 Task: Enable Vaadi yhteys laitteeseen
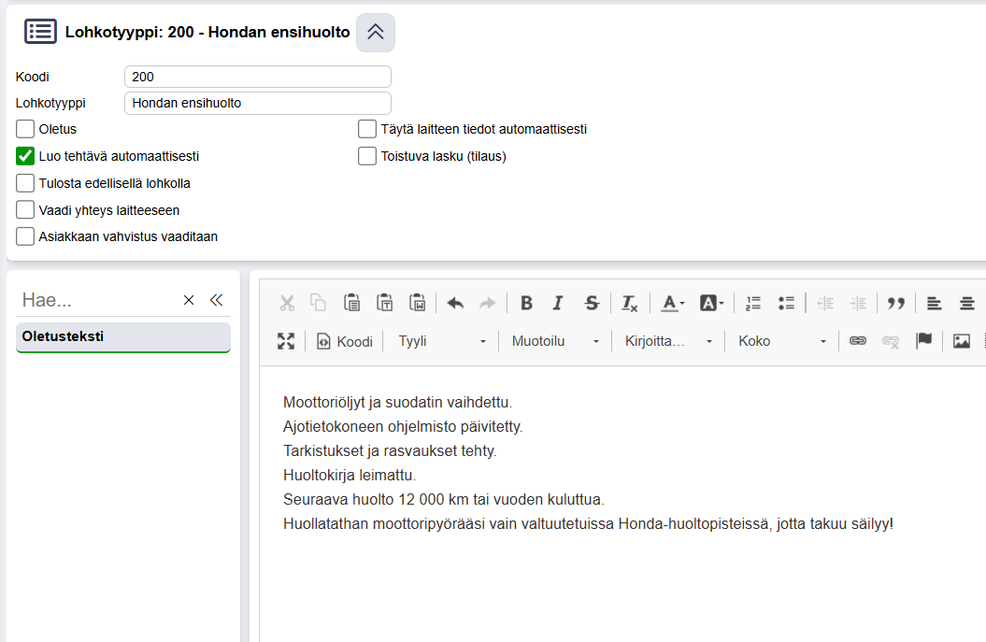coord(25,209)
